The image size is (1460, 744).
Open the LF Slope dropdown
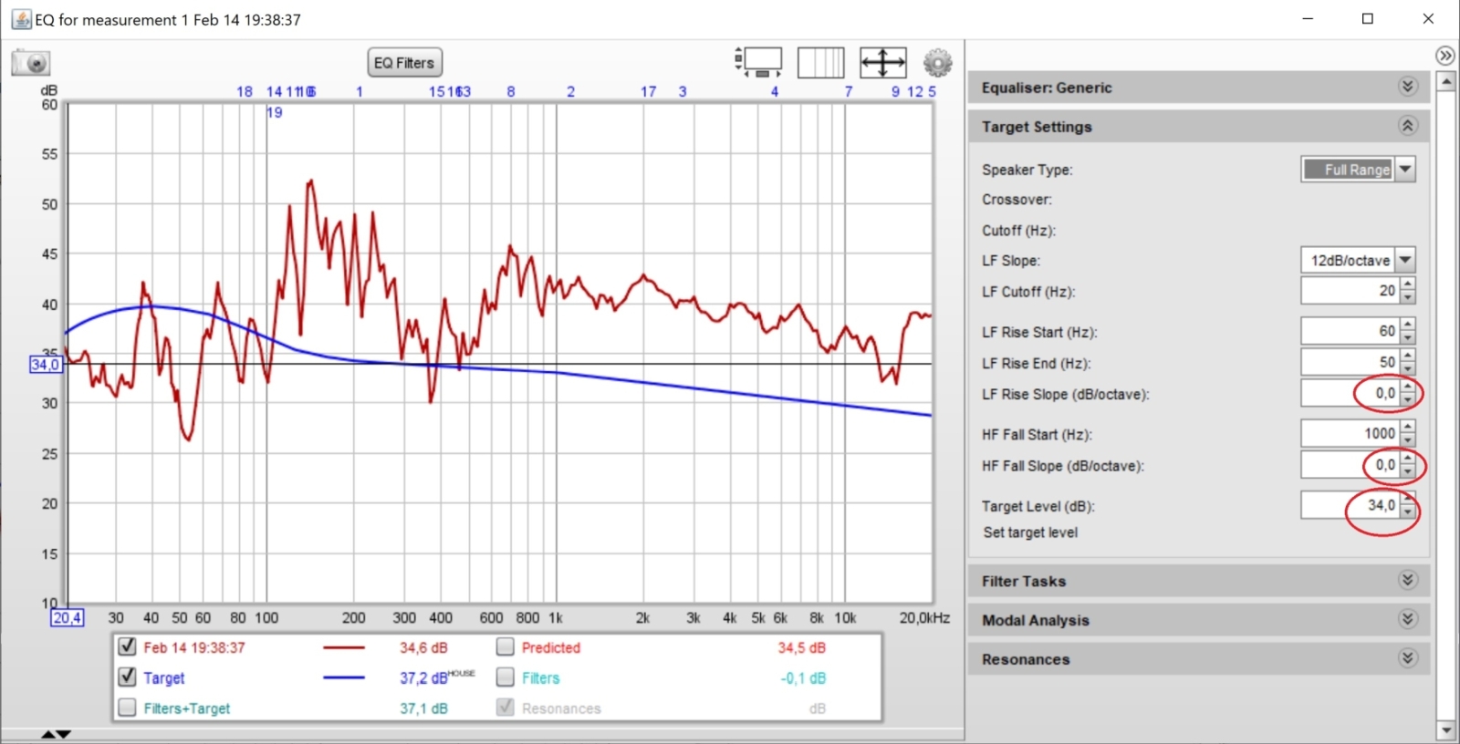[1405, 260]
